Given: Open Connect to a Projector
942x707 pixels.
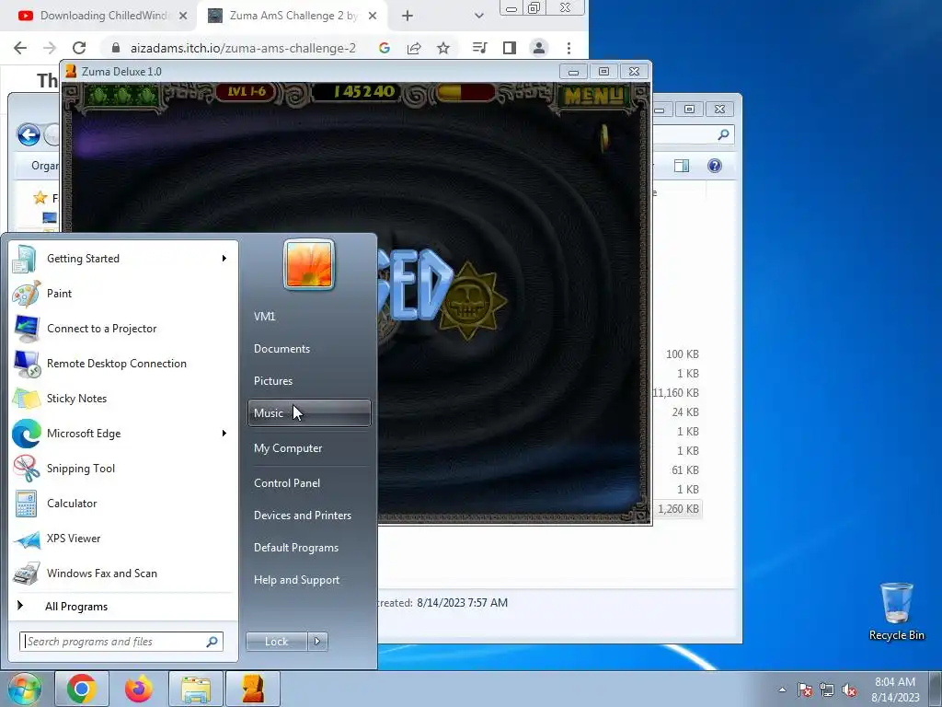Looking at the screenshot, I should point(123,329).
